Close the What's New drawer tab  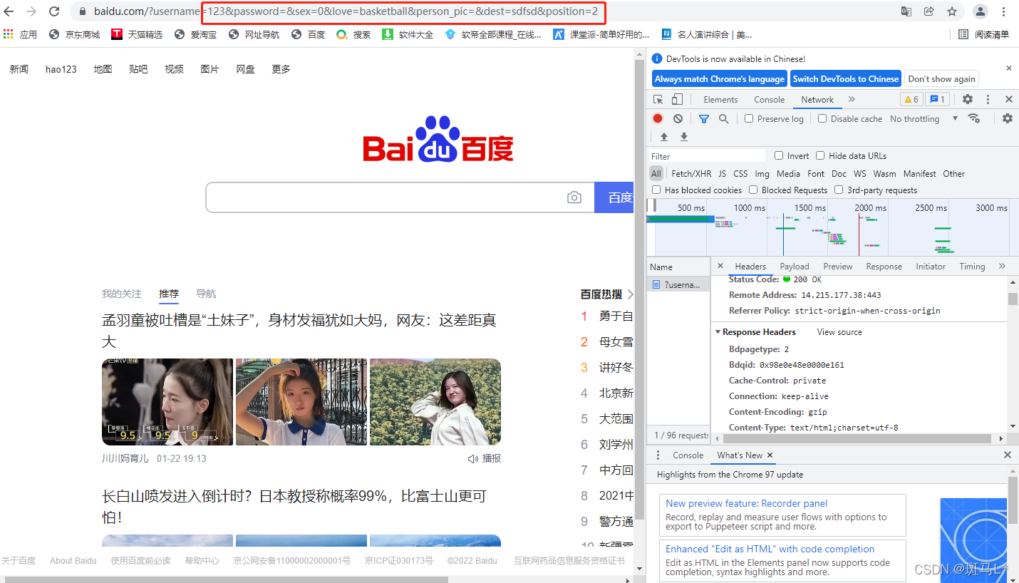(x=770, y=455)
